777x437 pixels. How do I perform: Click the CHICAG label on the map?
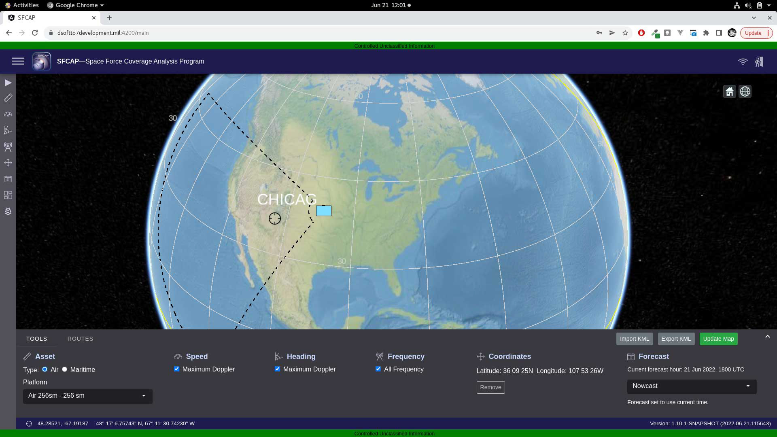click(x=287, y=199)
